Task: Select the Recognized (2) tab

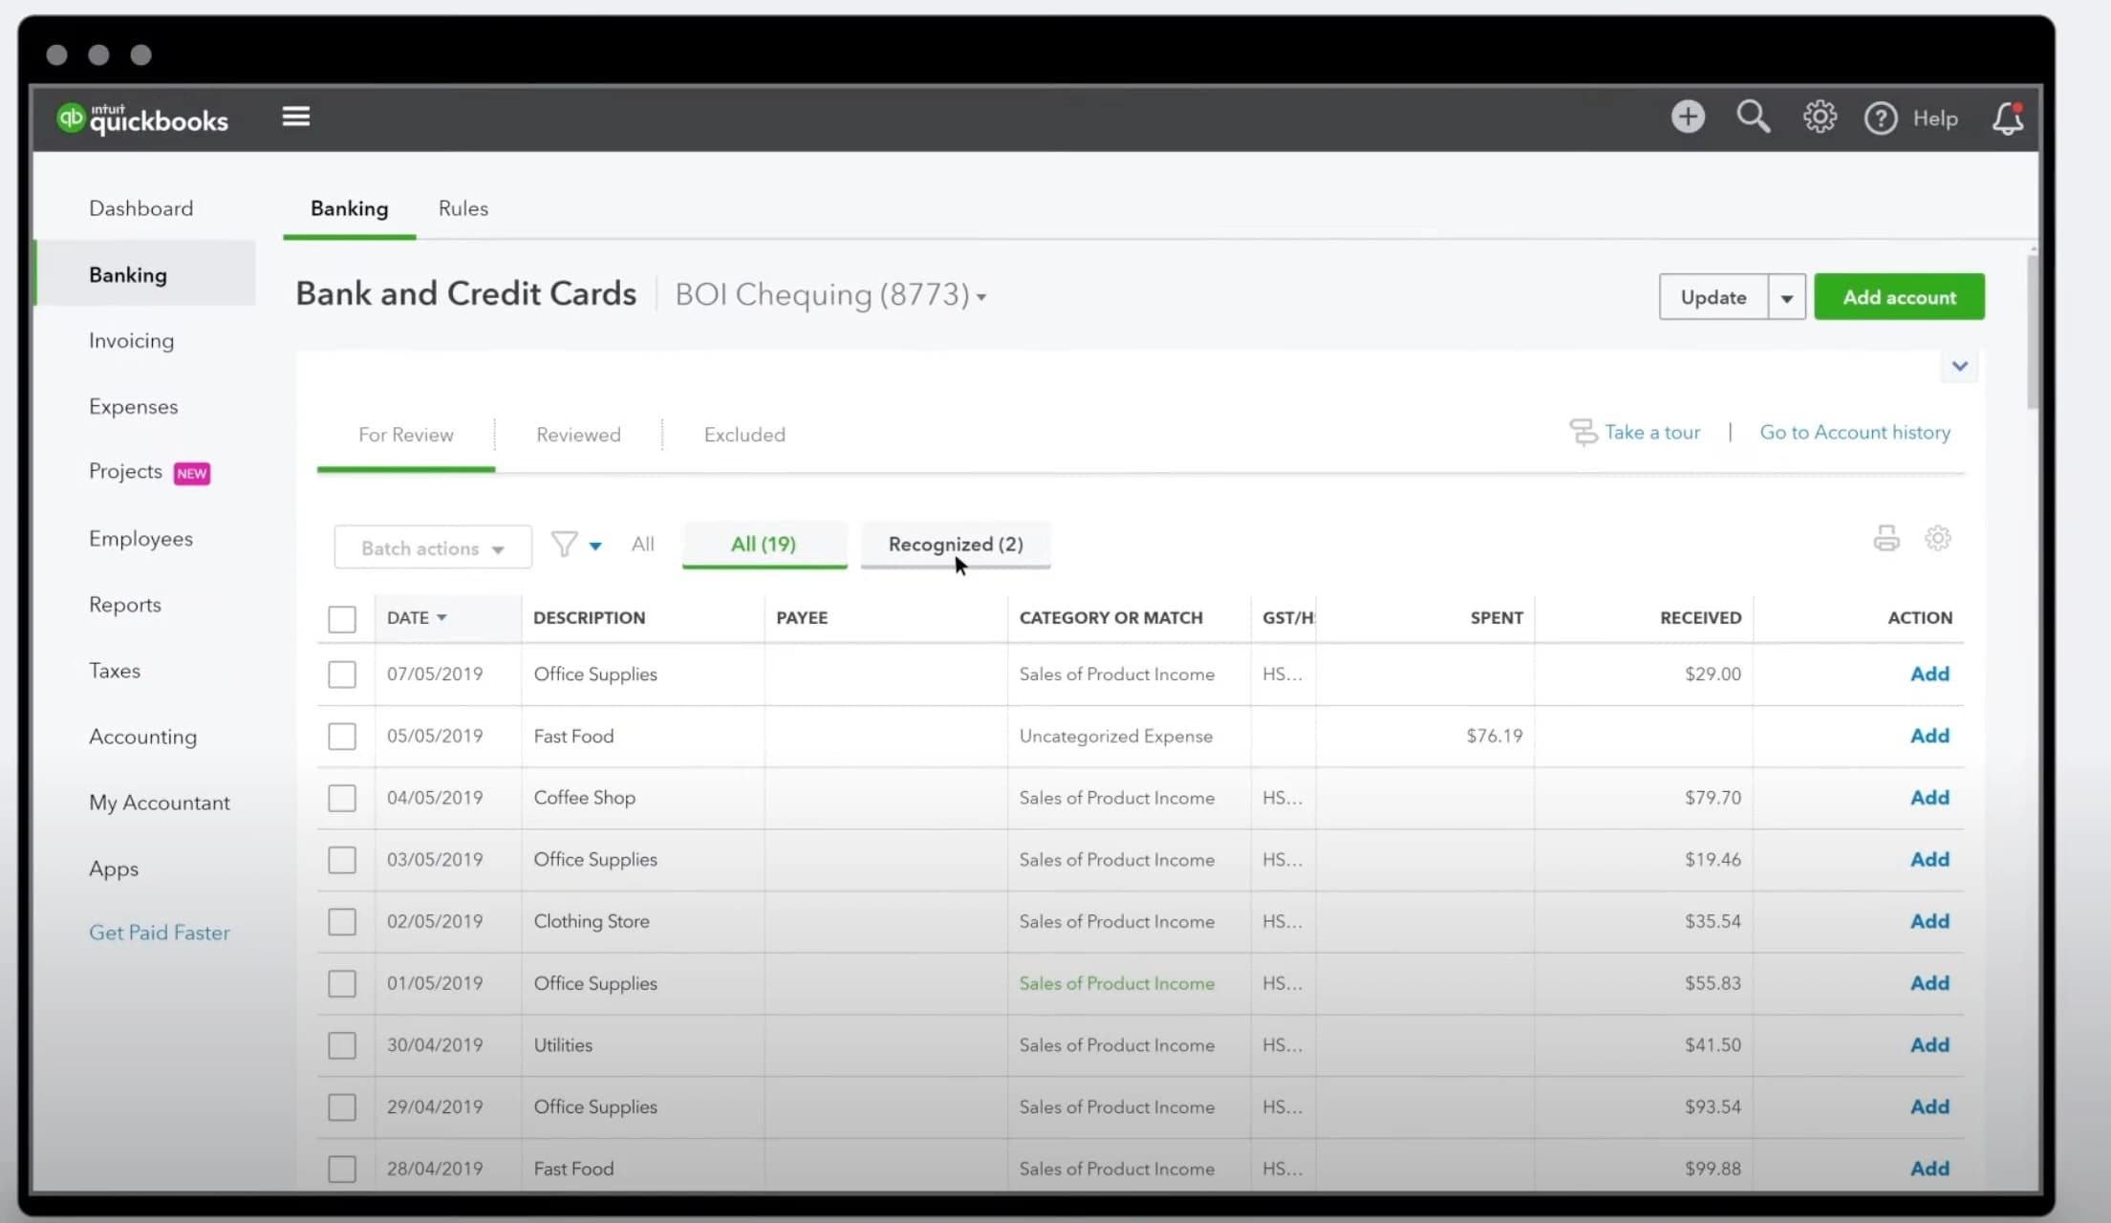Action: [x=956, y=545]
